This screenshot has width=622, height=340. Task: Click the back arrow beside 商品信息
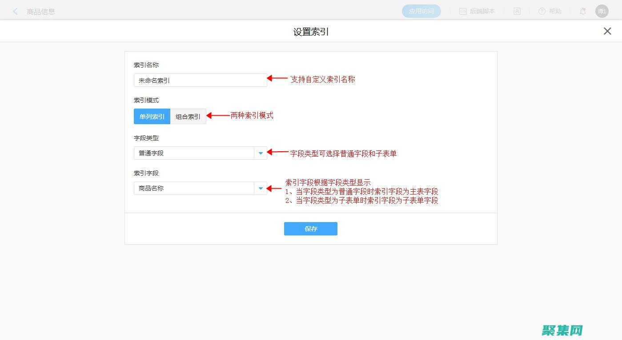pyautogui.click(x=15, y=11)
